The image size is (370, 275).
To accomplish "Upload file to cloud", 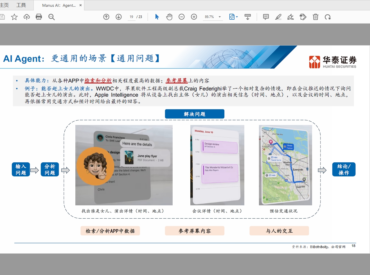I will pyautogui.click(x=27, y=17).
